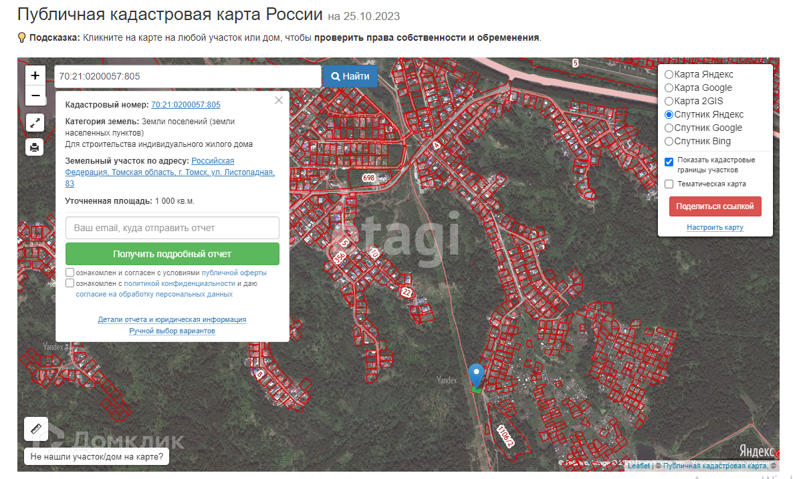Activate the ruler measurement tool

[36, 429]
